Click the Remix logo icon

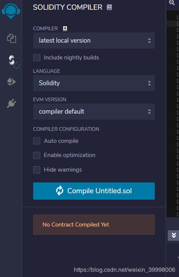(x=11, y=11)
